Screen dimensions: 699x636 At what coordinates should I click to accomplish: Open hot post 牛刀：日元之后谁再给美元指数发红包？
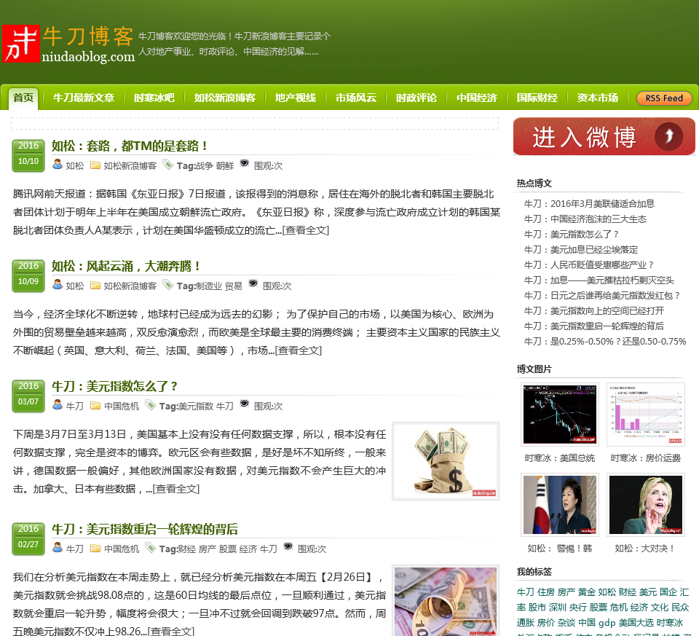click(603, 295)
